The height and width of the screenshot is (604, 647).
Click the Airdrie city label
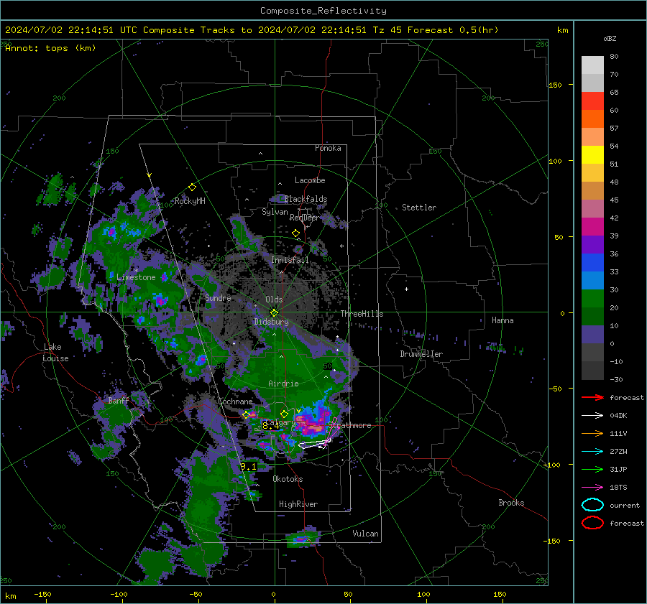(283, 384)
